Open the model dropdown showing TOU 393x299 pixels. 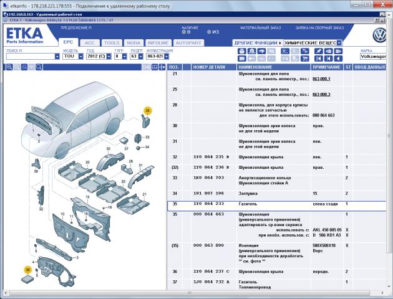[x=80, y=57]
